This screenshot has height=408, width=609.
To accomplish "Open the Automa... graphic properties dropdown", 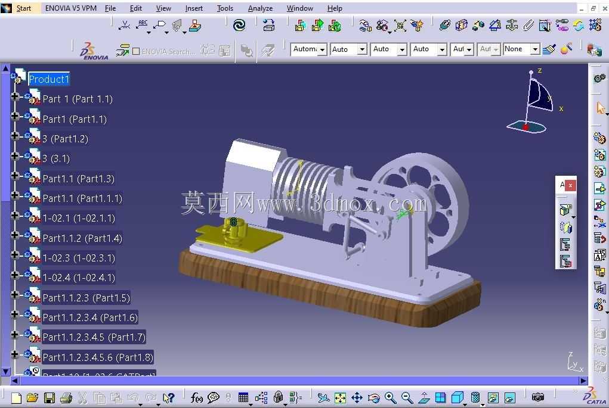I will pyautogui.click(x=322, y=49).
